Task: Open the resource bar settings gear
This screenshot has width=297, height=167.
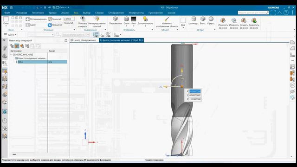Action: coord(4,40)
